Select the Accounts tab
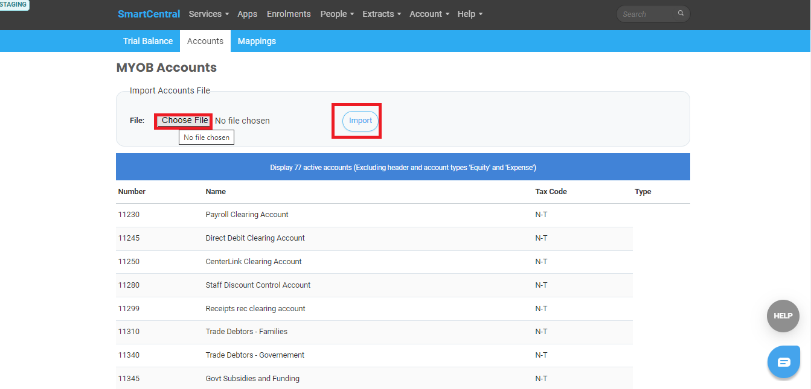 [205, 41]
